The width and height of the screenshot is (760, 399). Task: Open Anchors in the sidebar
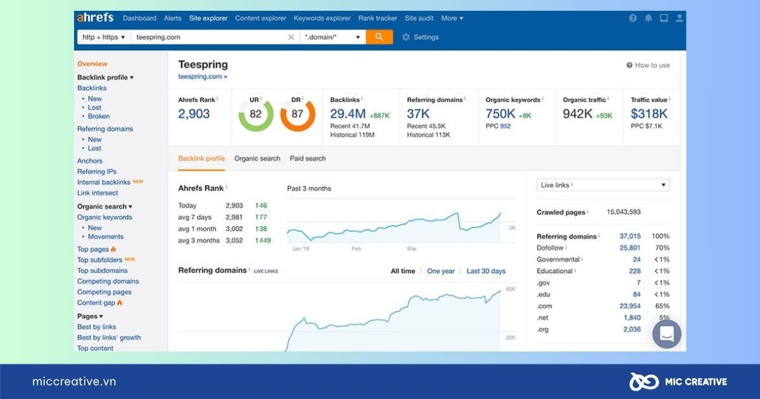pyautogui.click(x=90, y=161)
